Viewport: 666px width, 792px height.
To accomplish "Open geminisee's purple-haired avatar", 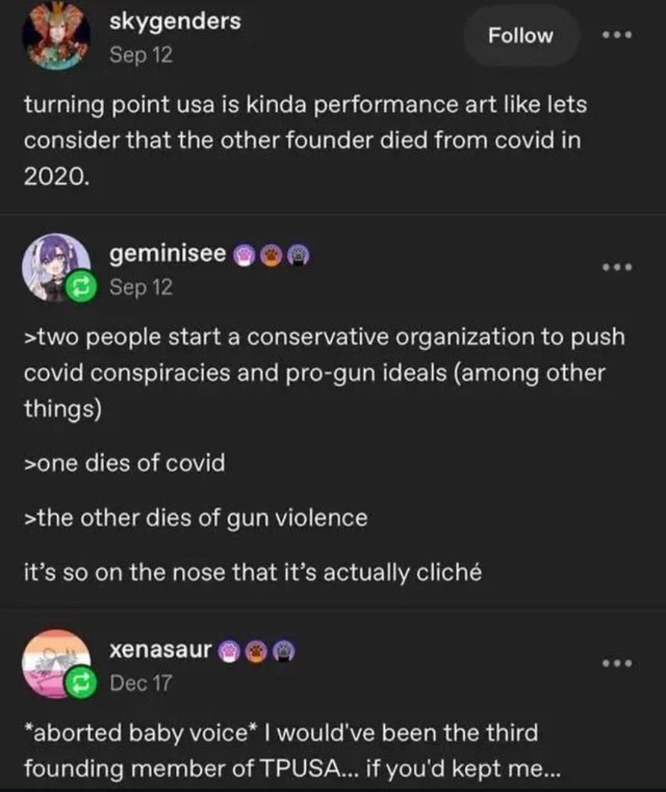I will click(52, 264).
